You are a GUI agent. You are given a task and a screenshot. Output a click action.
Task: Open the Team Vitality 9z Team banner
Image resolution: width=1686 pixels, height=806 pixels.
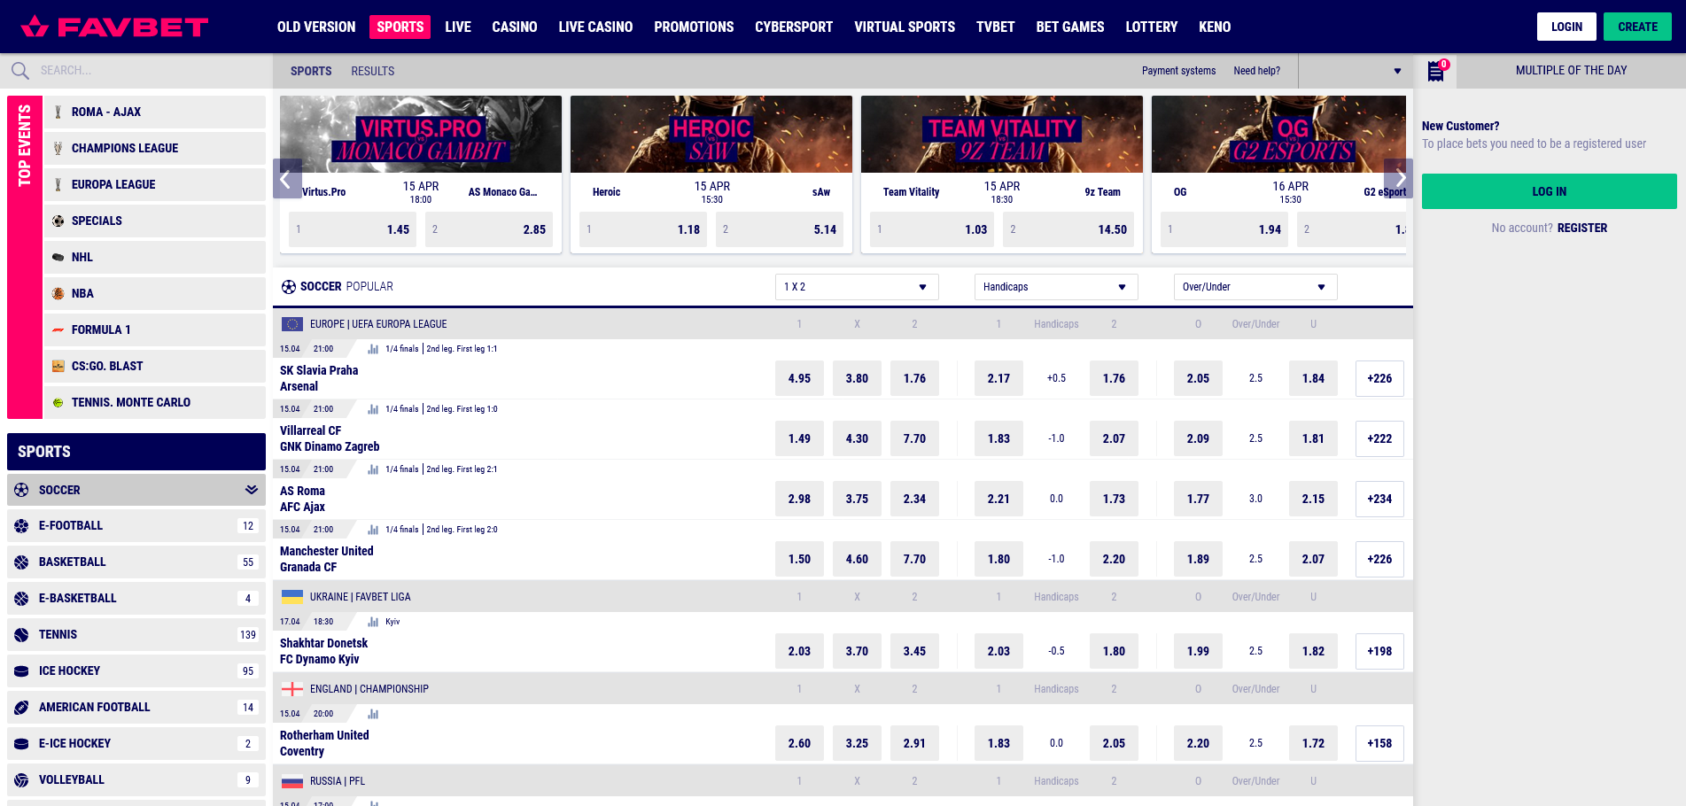pos(1002,135)
